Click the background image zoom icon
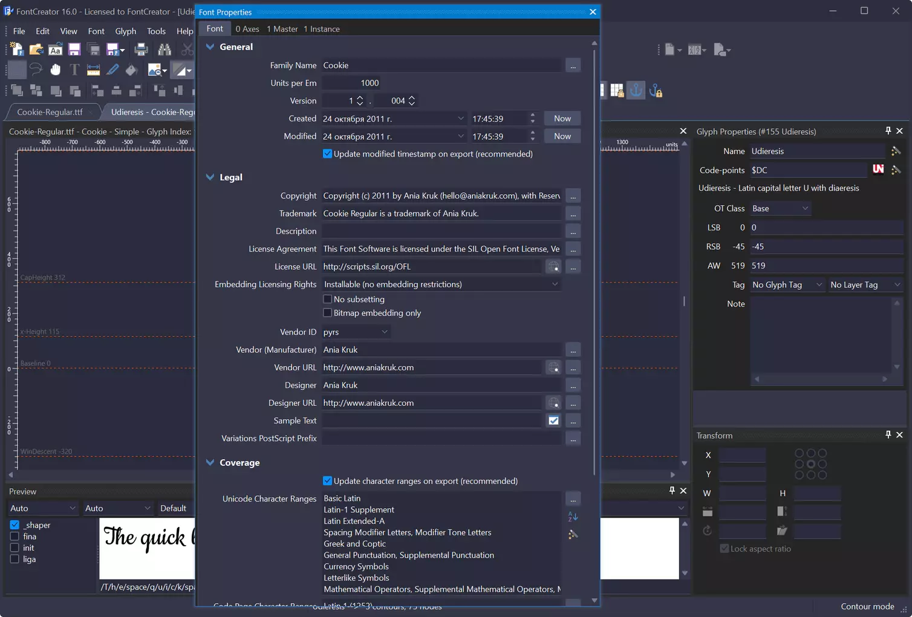 155,70
